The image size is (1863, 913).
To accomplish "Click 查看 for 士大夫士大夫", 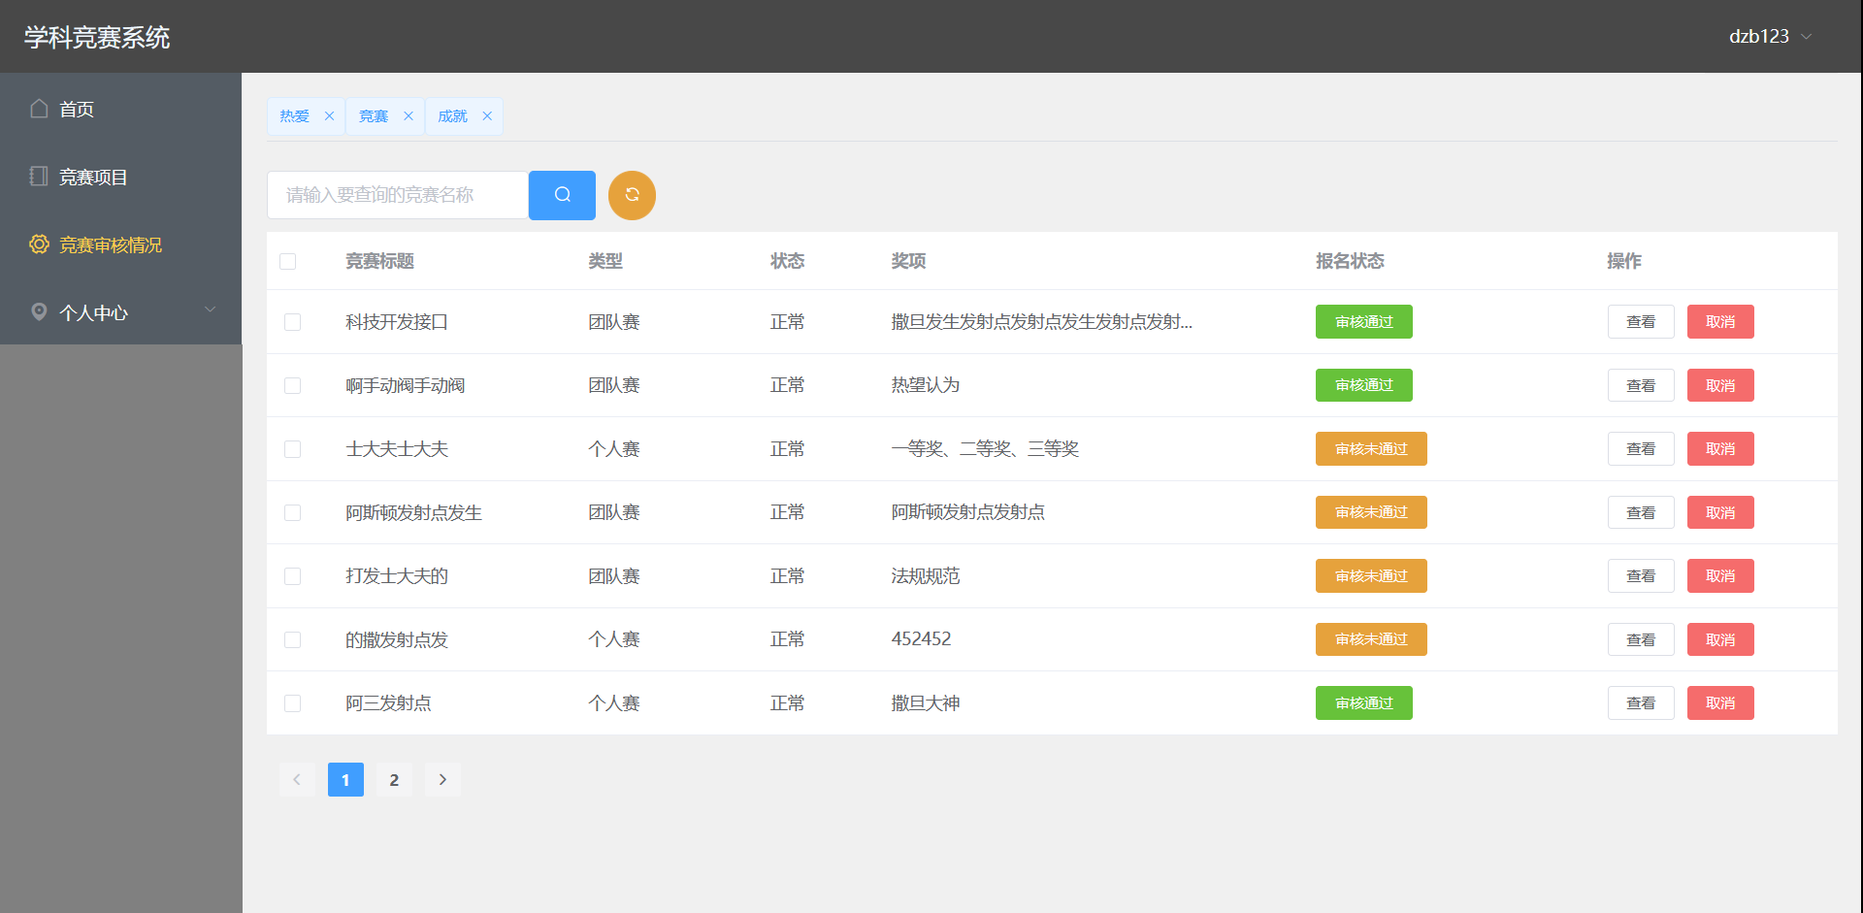I will pos(1641,449).
